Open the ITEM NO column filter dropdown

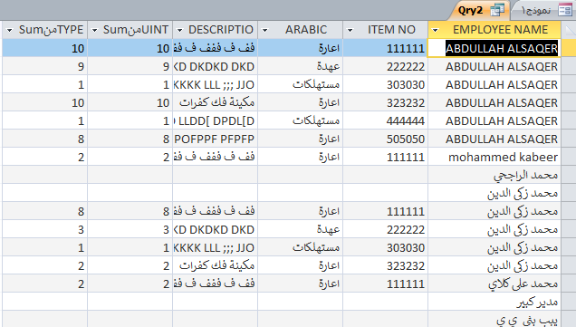[350, 30]
